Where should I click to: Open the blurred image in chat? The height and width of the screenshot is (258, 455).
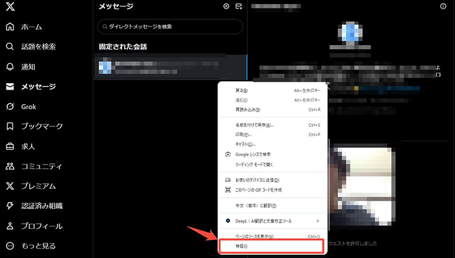point(363,187)
